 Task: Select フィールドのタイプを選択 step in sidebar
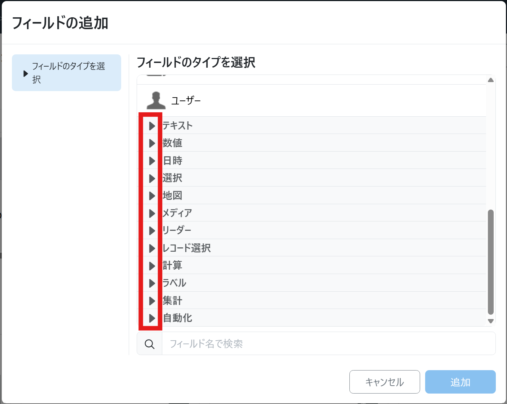click(x=67, y=73)
